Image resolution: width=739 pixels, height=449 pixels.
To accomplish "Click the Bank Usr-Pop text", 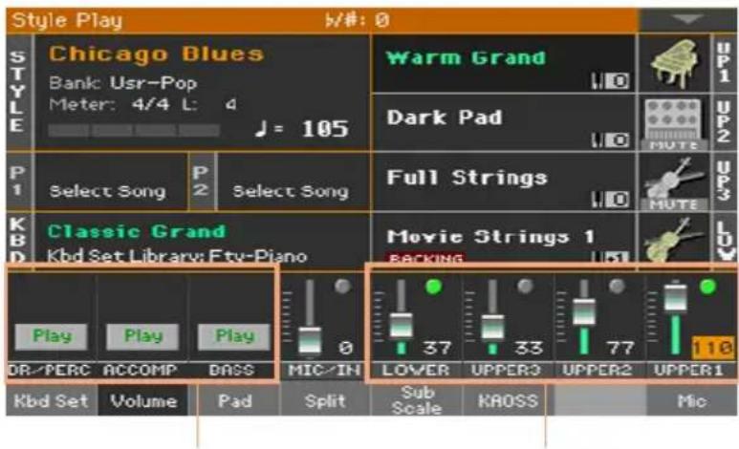I will point(122,83).
